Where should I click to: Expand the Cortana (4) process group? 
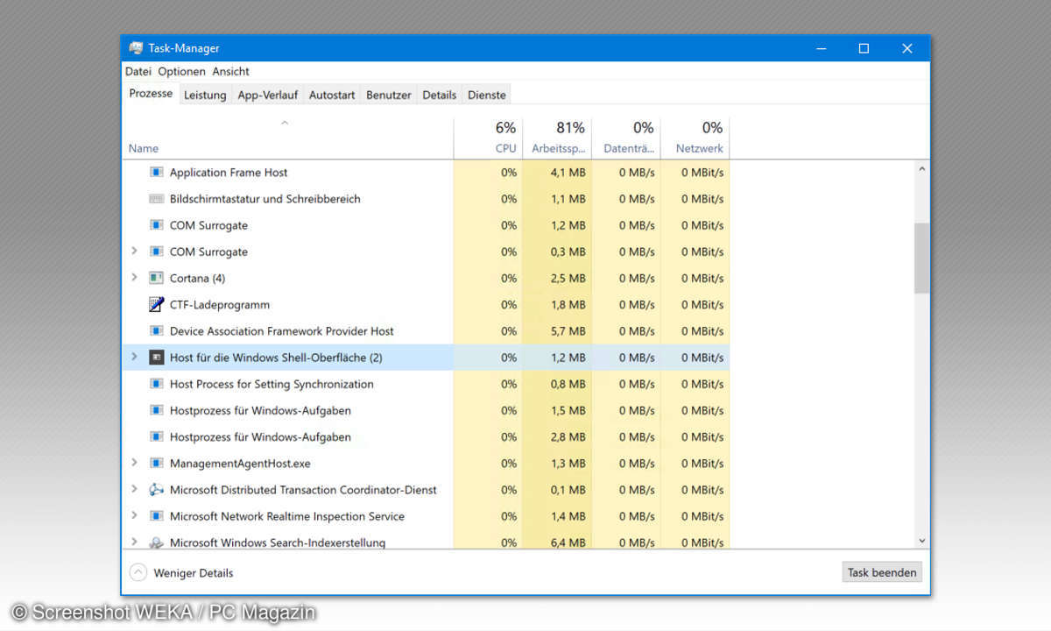point(134,278)
